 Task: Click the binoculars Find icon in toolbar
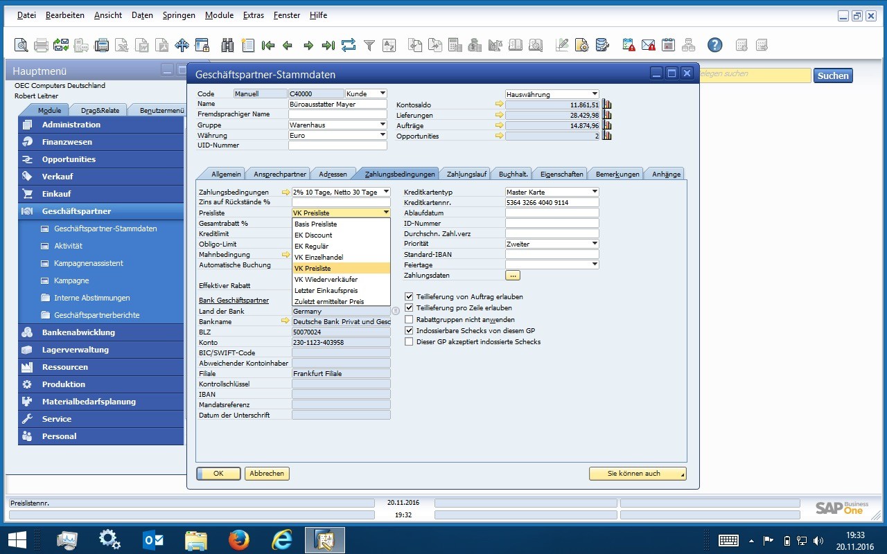[x=227, y=46]
